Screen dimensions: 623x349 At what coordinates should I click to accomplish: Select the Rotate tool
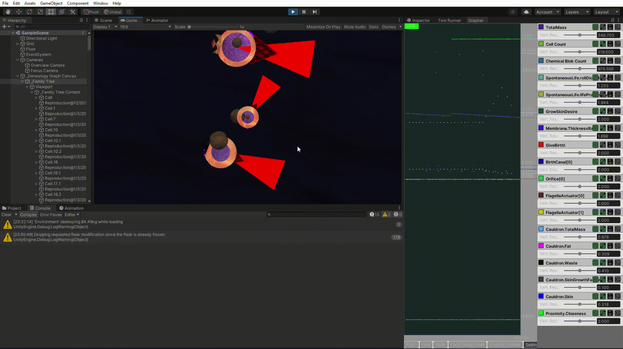pyautogui.click(x=30, y=12)
